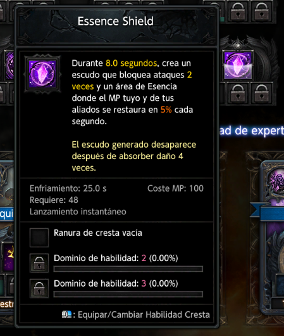
Task: Click the lock icon for skill mastery 3
Action: pyautogui.click(x=39, y=288)
